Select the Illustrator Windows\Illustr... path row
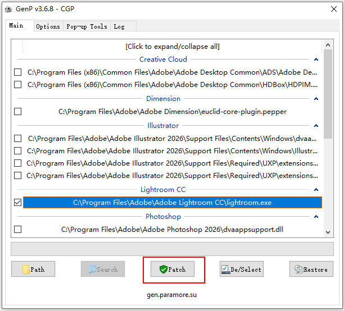The width and height of the screenshot is (344, 311). coord(173,151)
